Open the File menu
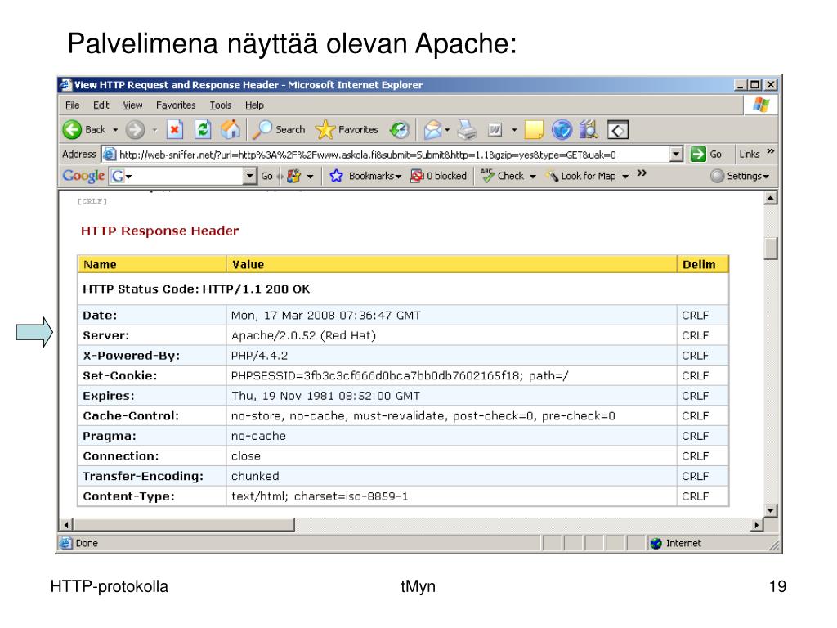Image resolution: width=837 pixels, height=628 pixels. [73, 105]
